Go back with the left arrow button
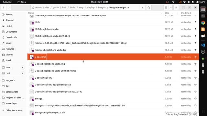The height and width of the screenshot is (116, 207). pos(4,7)
